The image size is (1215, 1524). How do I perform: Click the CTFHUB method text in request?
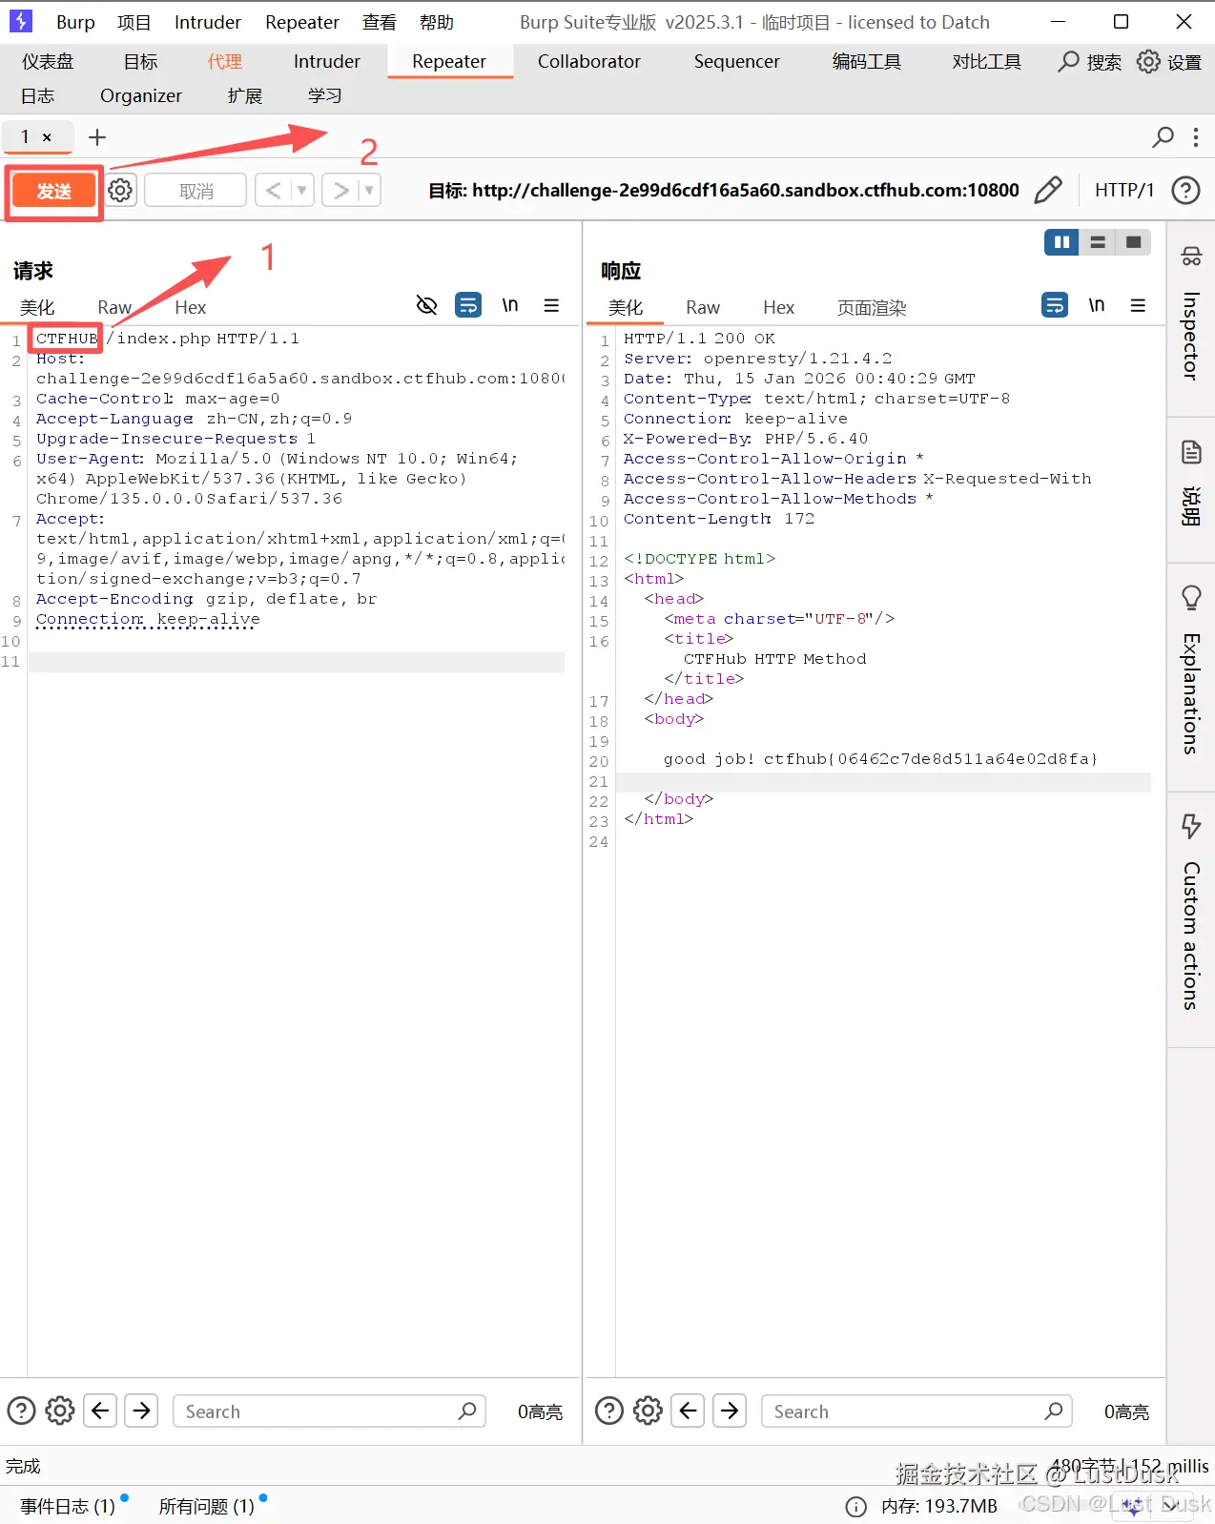(x=67, y=339)
